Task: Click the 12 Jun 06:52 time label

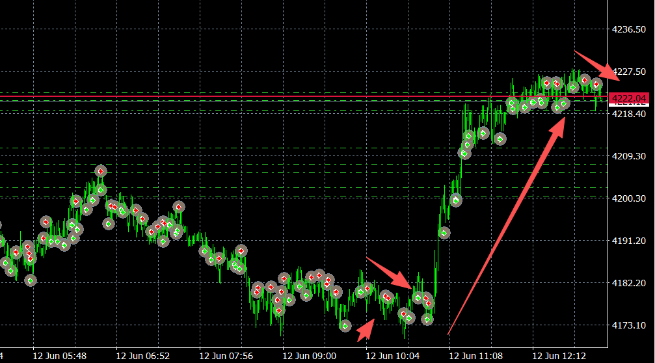Action: click(143, 356)
